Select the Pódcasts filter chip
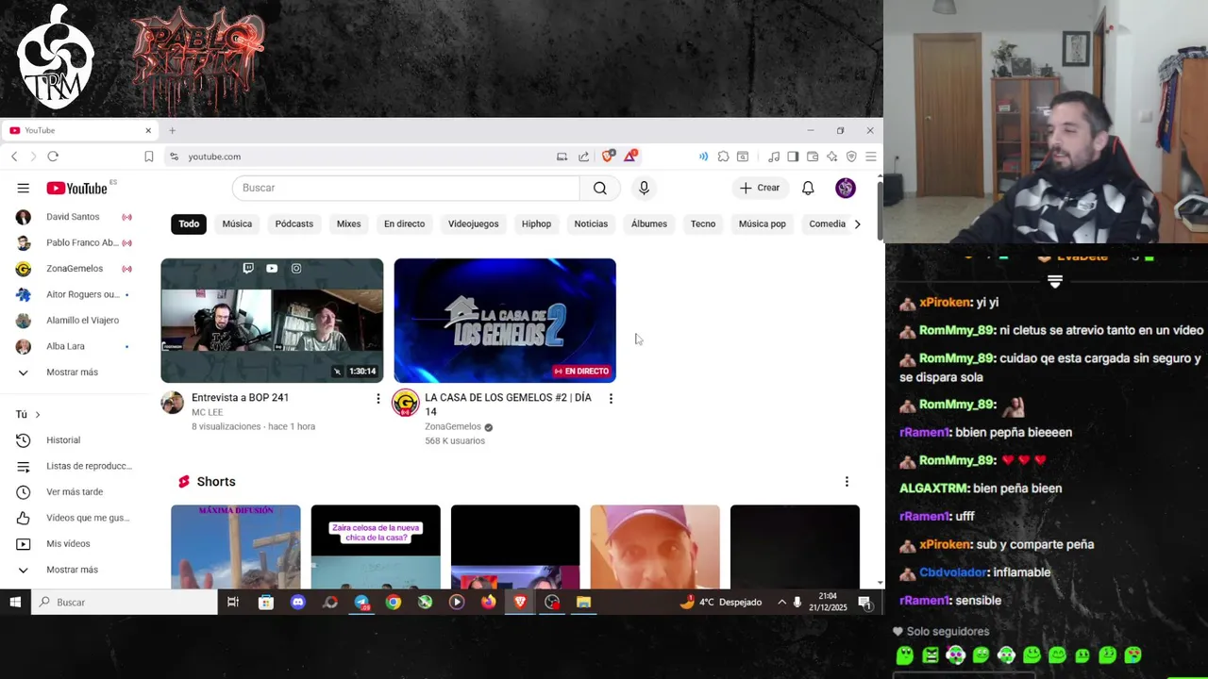 294,224
